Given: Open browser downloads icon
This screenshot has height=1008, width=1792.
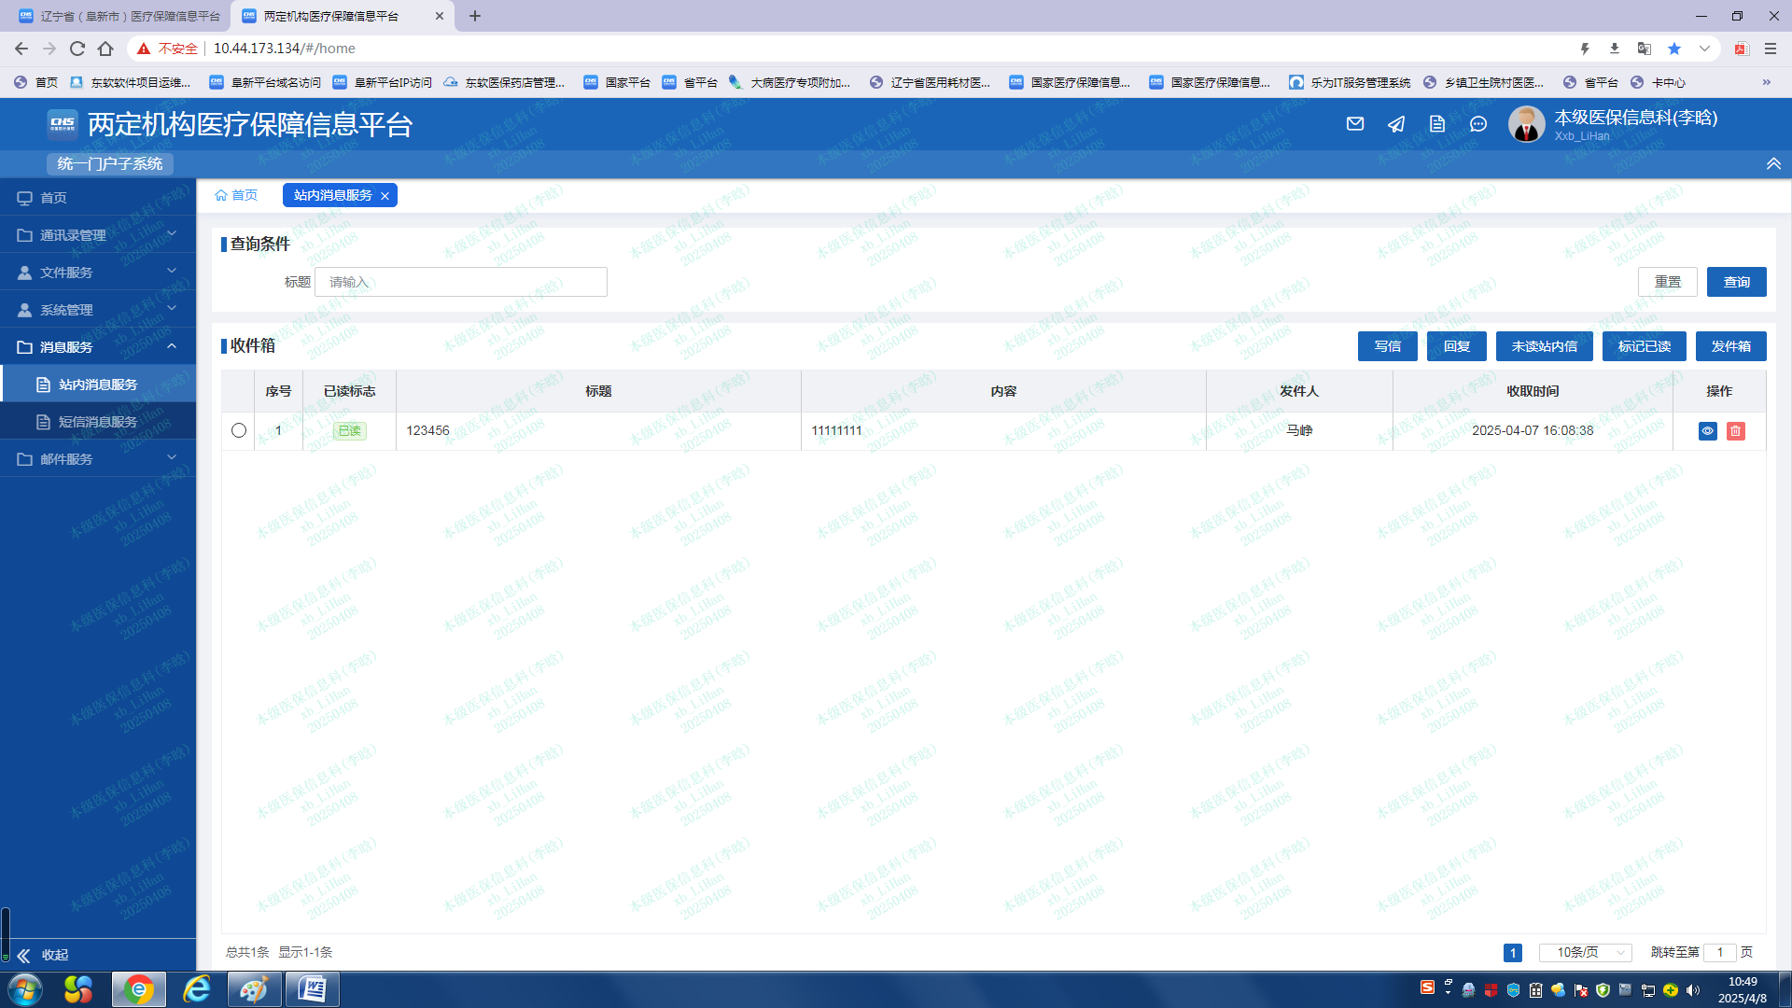Looking at the screenshot, I should click(1615, 49).
